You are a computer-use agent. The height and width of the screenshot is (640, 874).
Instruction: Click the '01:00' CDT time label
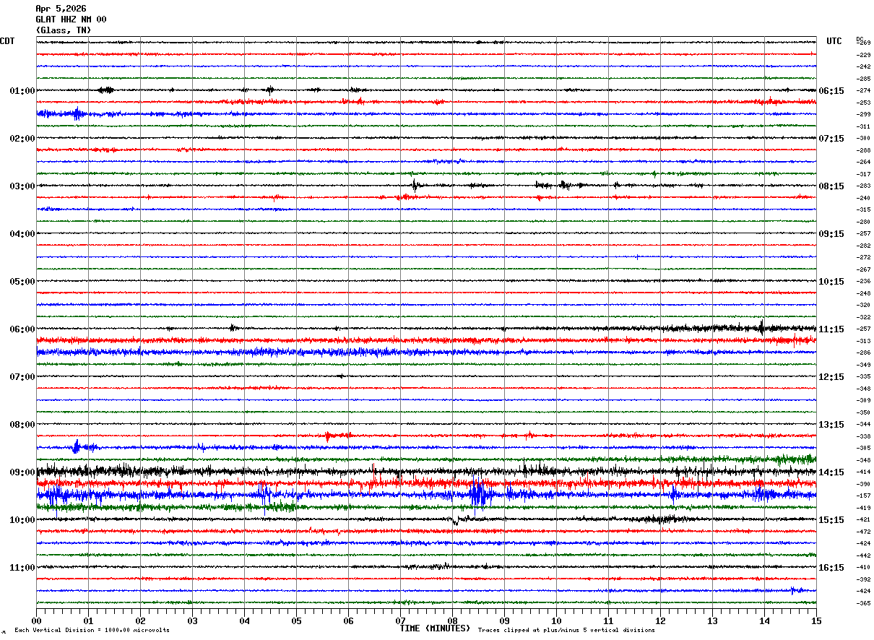(22, 91)
